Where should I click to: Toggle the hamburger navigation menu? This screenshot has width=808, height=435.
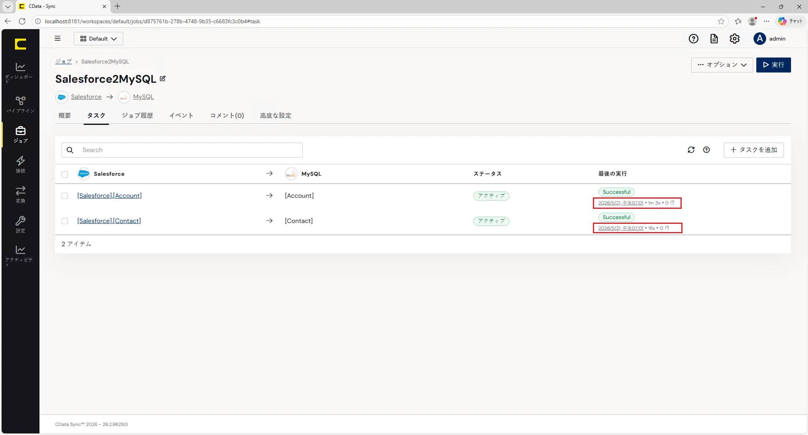click(58, 39)
